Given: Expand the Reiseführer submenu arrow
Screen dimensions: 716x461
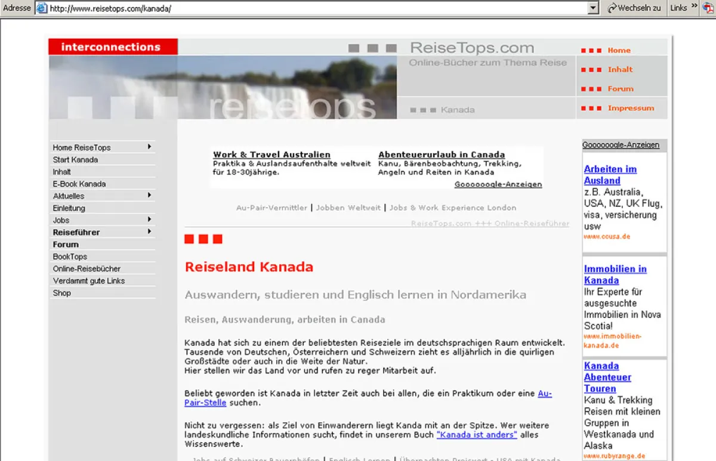Looking at the screenshot, I should coord(149,232).
